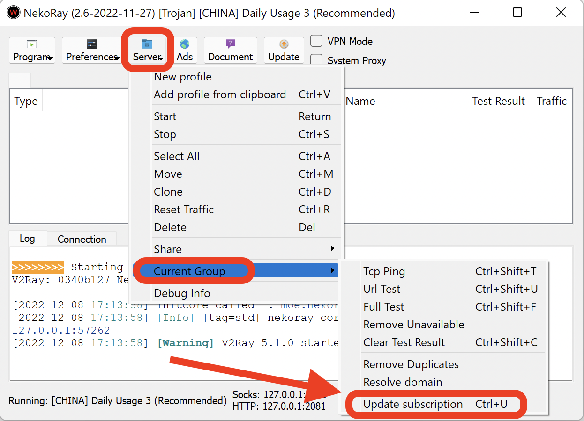Toggle the System Proxy checkbox
The width and height of the screenshot is (584, 421).
pyautogui.click(x=317, y=60)
